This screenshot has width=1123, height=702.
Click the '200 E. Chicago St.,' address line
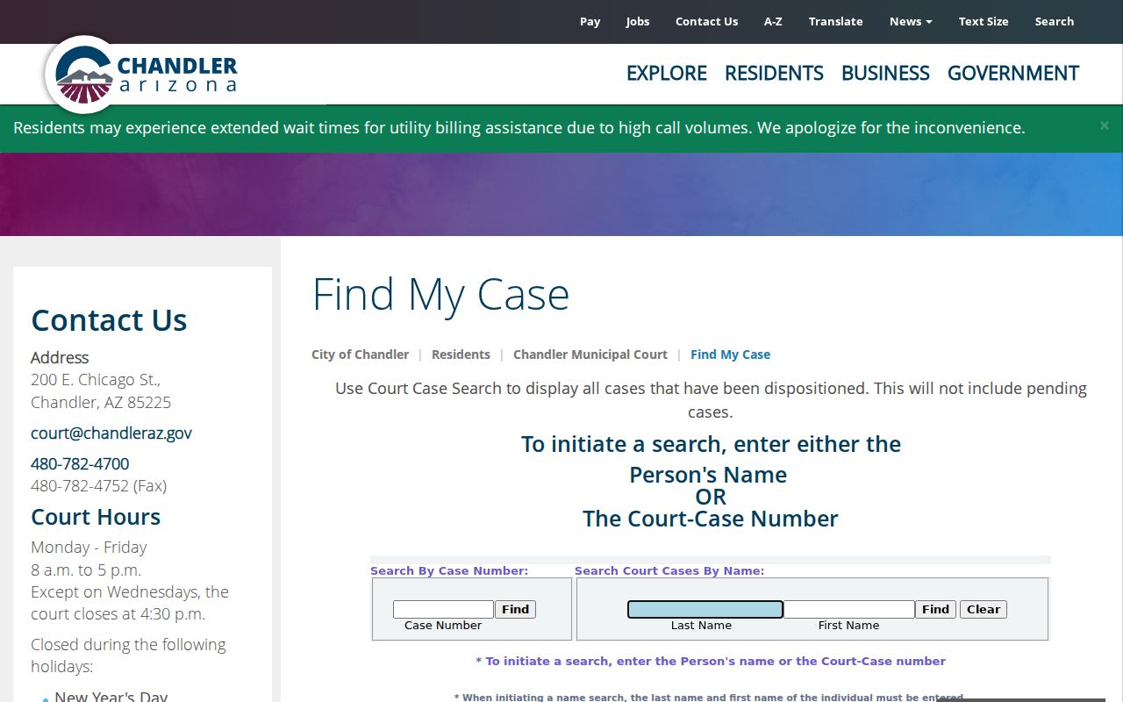[x=96, y=380]
